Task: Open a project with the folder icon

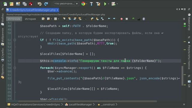Action: [x=18, y=4]
